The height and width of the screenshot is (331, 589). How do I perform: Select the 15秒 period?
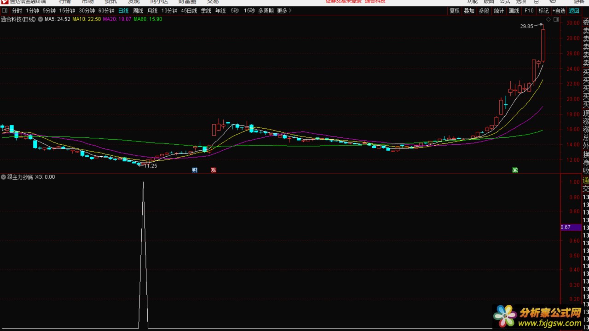click(249, 11)
